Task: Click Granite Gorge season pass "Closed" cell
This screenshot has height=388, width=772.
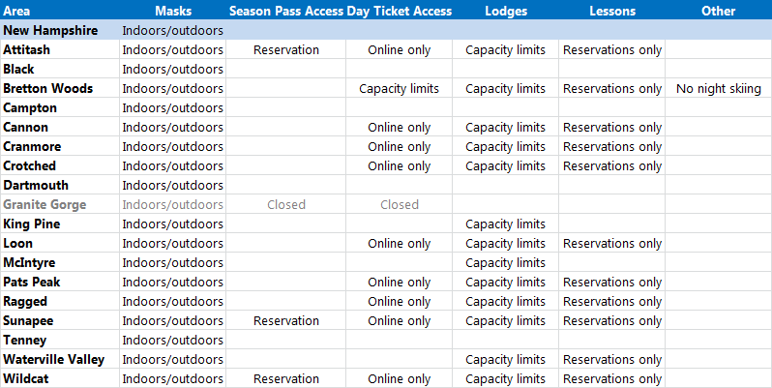Action: [x=285, y=204]
